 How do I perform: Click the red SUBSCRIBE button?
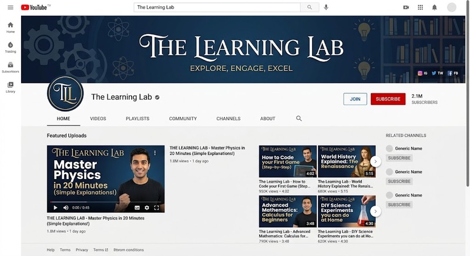[388, 99]
